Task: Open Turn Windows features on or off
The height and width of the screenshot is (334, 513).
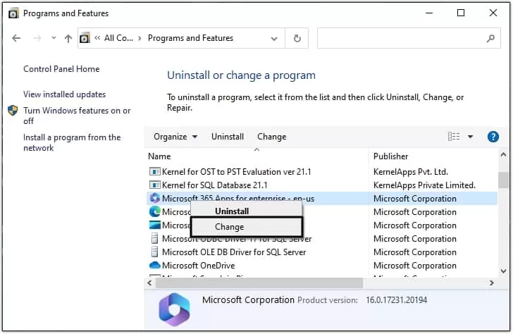Action: pyautogui.click(x=77, y=116)
